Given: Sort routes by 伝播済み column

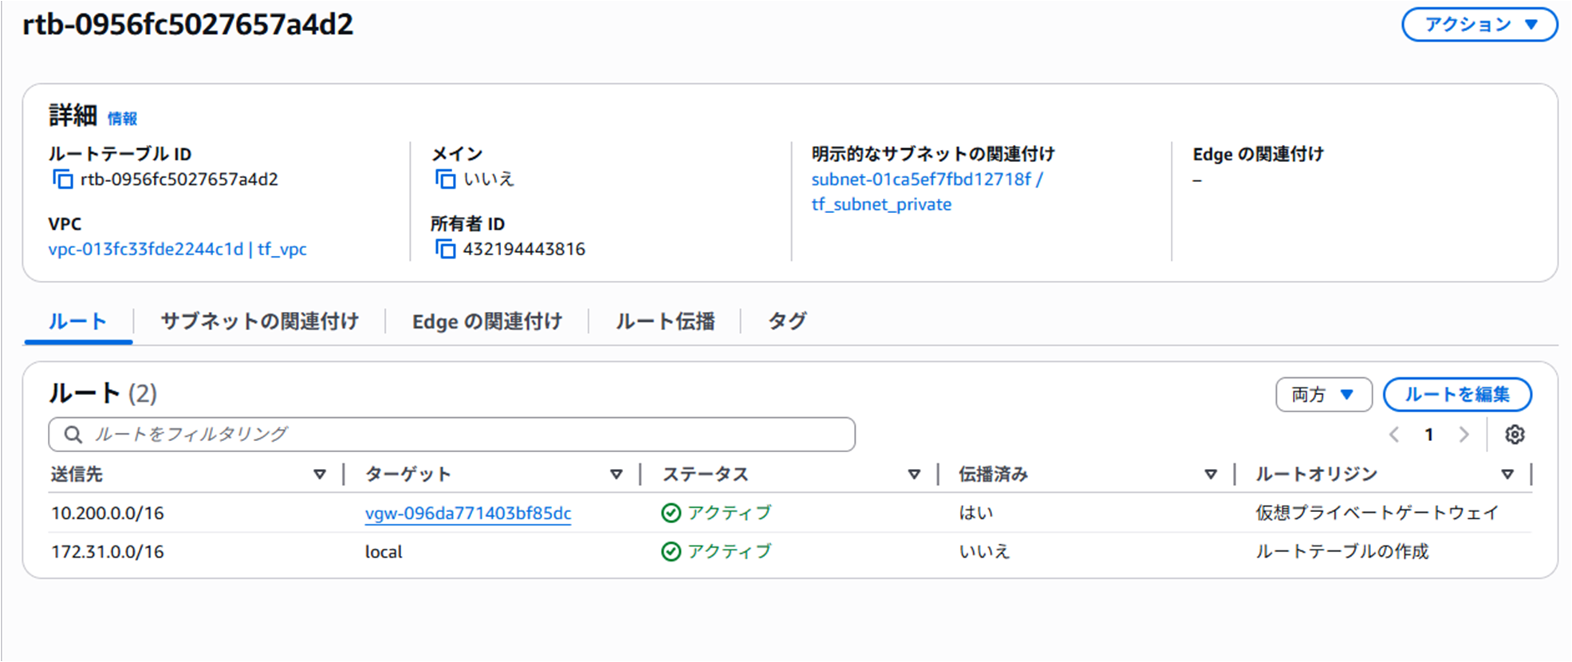Looking at the screenshot, I should tap(1210, 475).
